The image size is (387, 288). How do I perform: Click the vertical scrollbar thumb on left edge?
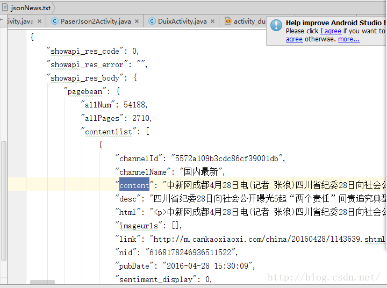pos(3,200)
